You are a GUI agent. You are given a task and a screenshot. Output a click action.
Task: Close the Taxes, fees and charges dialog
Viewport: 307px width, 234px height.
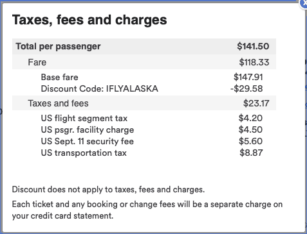(x=304, y=3)
